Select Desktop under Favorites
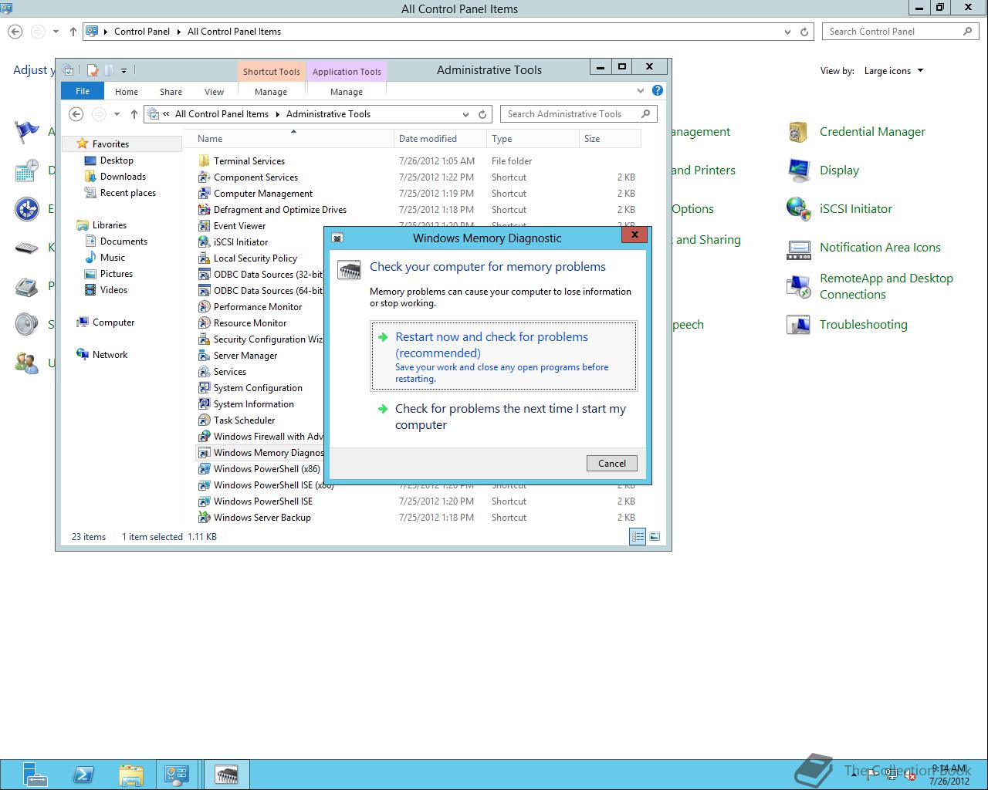Screen dimensions: 988x790 117,160
